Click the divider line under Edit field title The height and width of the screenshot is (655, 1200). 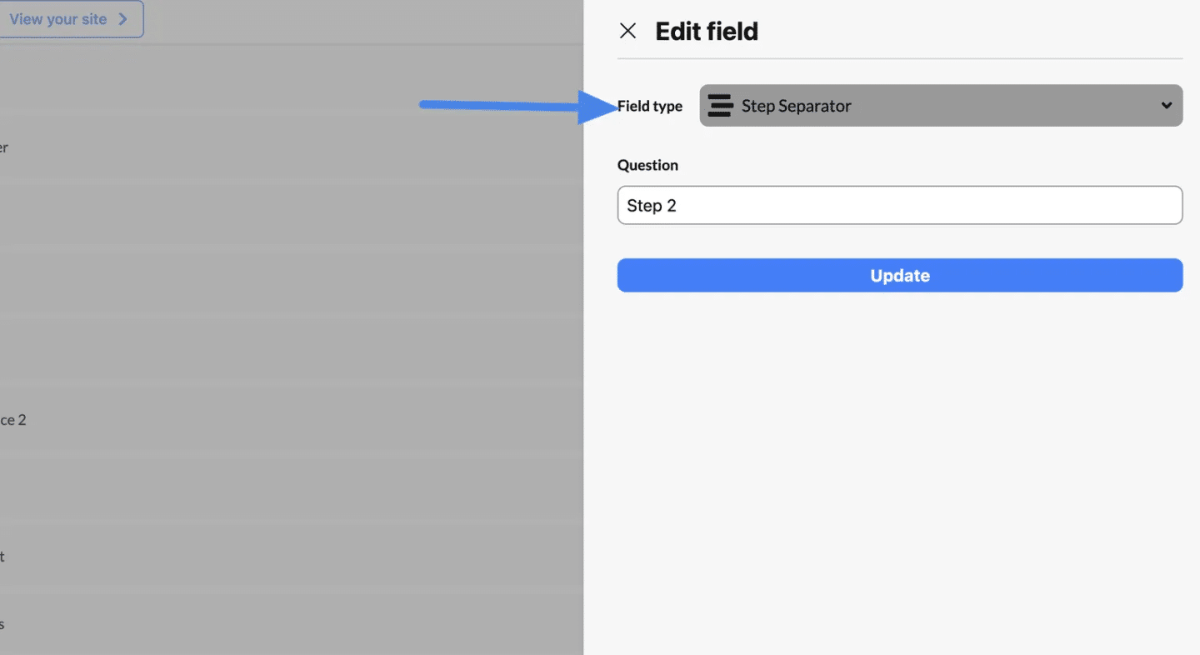coord(899,59)
